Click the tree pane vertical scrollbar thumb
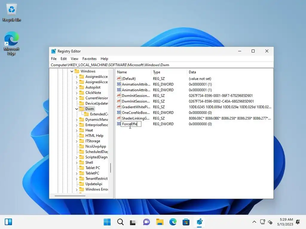 click(x=111, y=168)
